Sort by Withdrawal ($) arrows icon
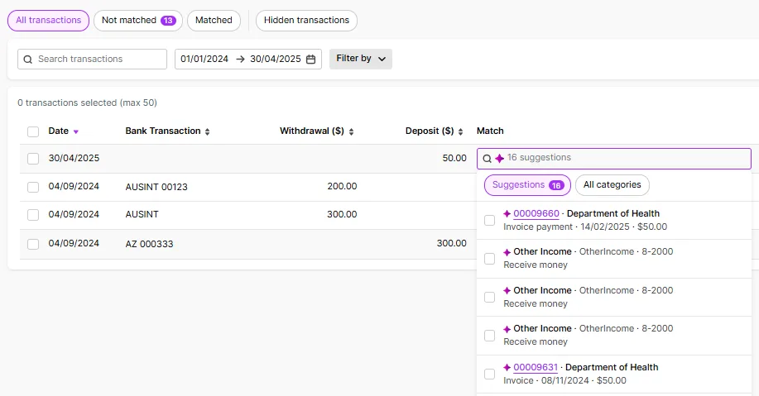This screenshot has height=396, width=759. (352, 131)
